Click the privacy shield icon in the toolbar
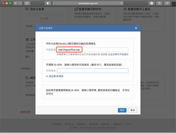 coord(48,3)
